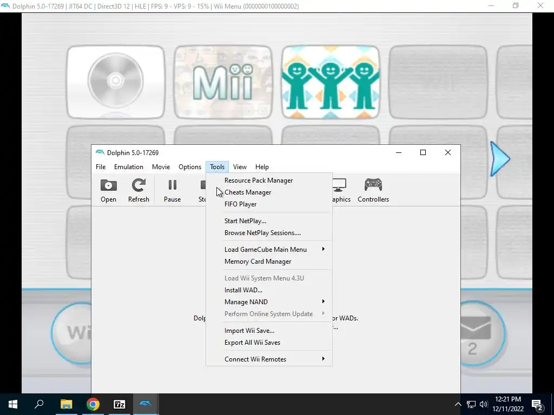Choose Resource Pack Manager from Tools menu
The height and width of the screenshot is (415, 554).
pos(269,180)
